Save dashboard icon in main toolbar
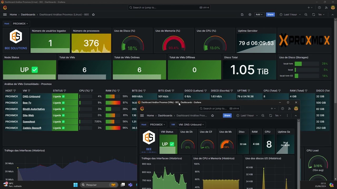337x189 pixels. (x=242, y=15)
